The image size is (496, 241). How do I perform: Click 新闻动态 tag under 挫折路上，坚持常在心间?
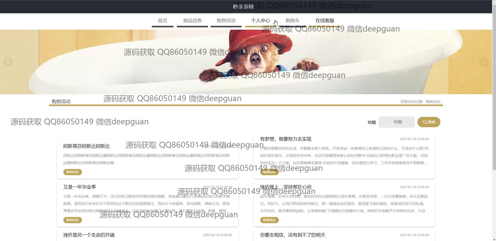click(269, 220)
